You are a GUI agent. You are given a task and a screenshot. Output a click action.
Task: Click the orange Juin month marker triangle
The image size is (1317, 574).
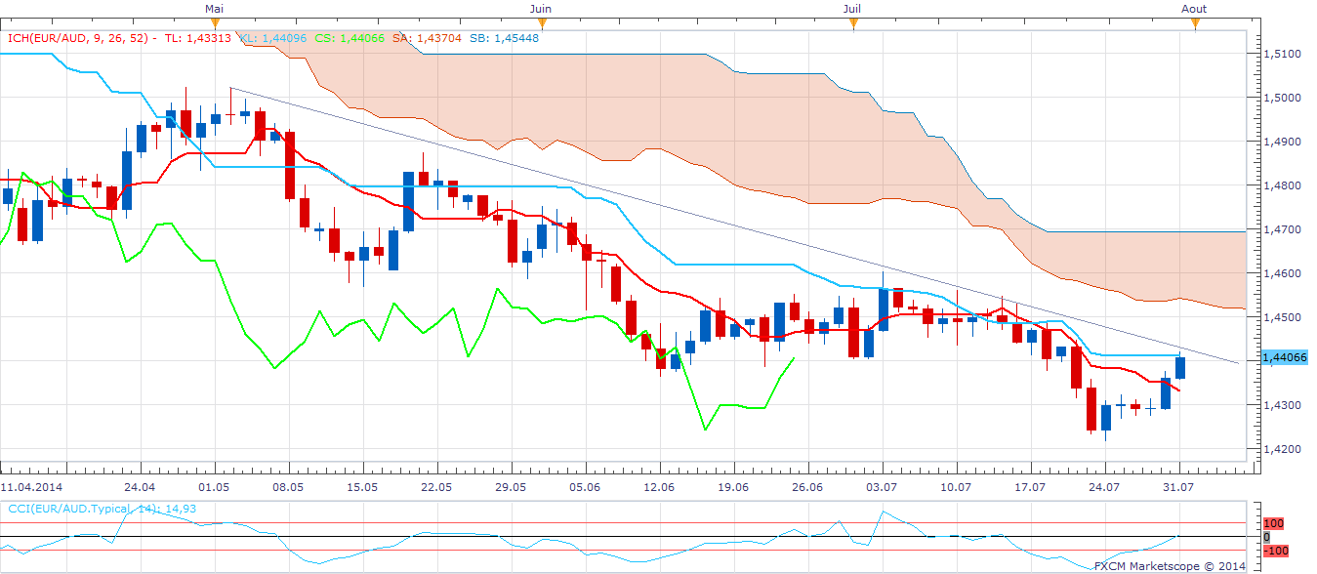coord(539,23)
